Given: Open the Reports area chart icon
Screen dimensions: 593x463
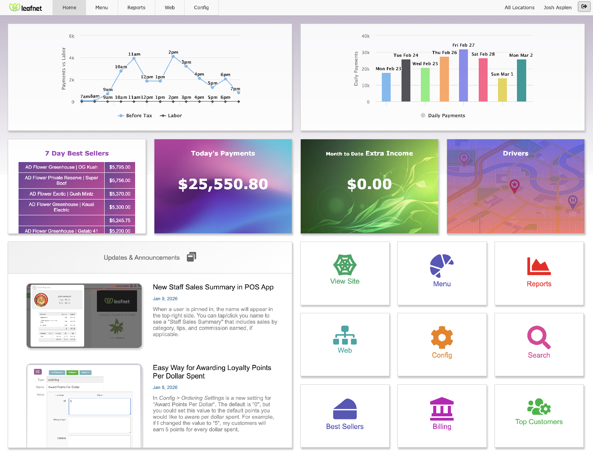Looking at the screenshot, I should tap(539, 266).
